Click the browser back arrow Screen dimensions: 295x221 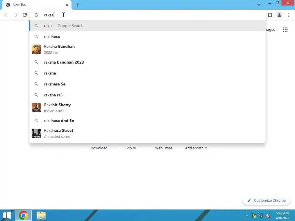click(6, 15)
